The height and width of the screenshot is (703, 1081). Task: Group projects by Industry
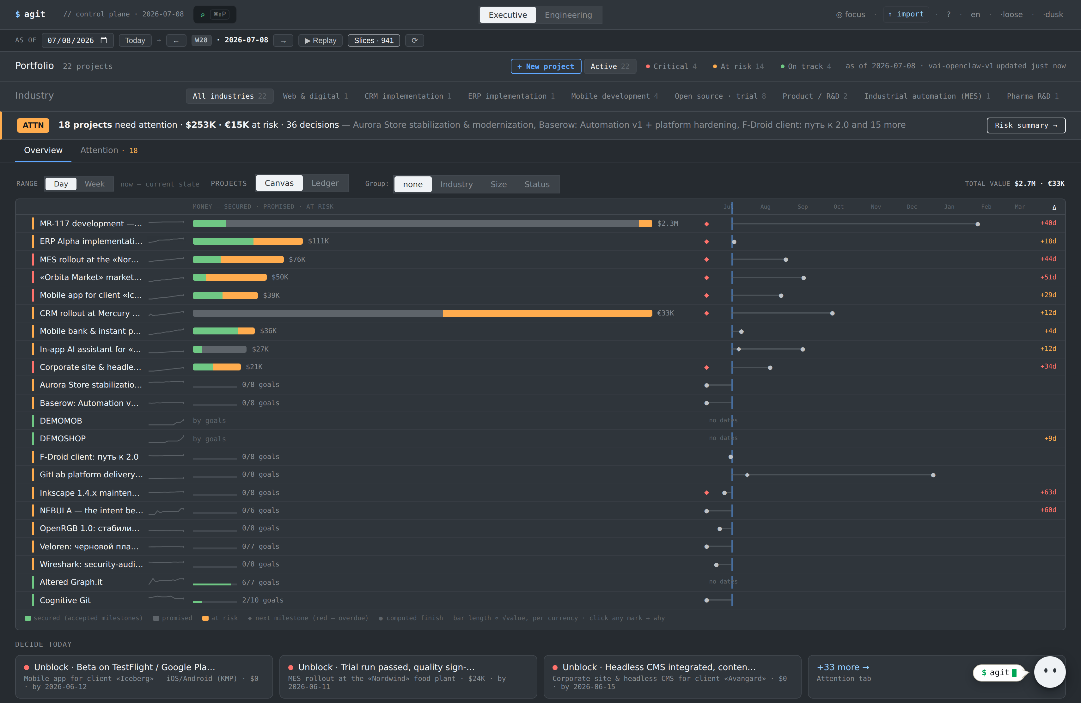[x=456, y=184]
